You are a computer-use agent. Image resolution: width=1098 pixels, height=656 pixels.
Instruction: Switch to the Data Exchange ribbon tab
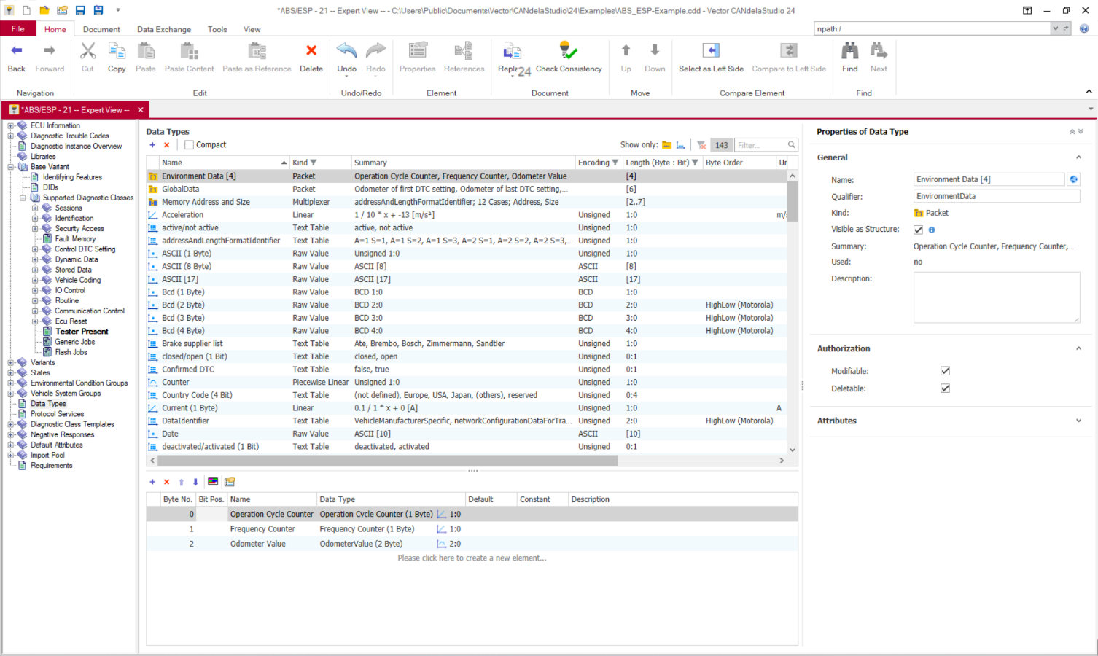[x=164, y=29]
